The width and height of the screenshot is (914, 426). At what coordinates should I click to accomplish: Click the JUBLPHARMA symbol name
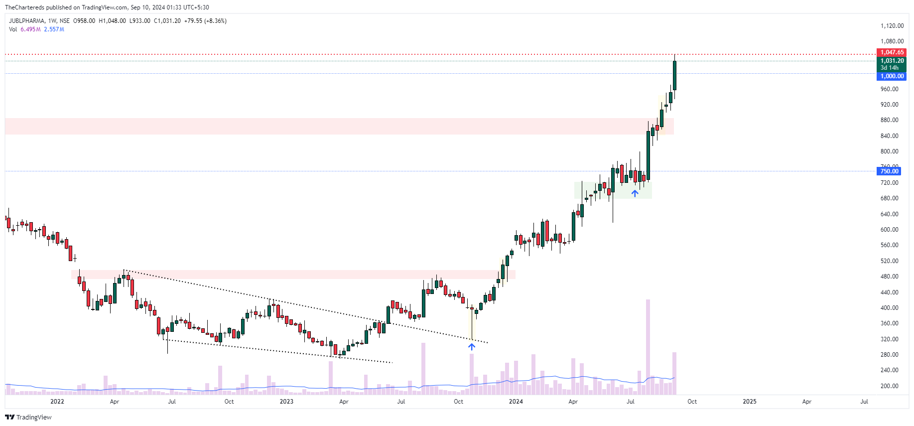point(26,21)
